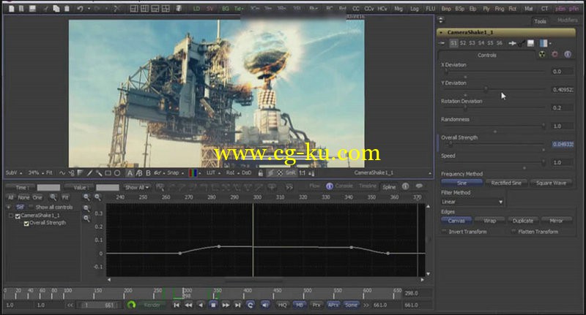Select the Wrap edges option

pos(489,221)
